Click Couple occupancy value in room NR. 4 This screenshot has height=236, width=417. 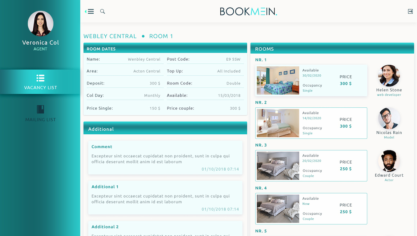308,219
